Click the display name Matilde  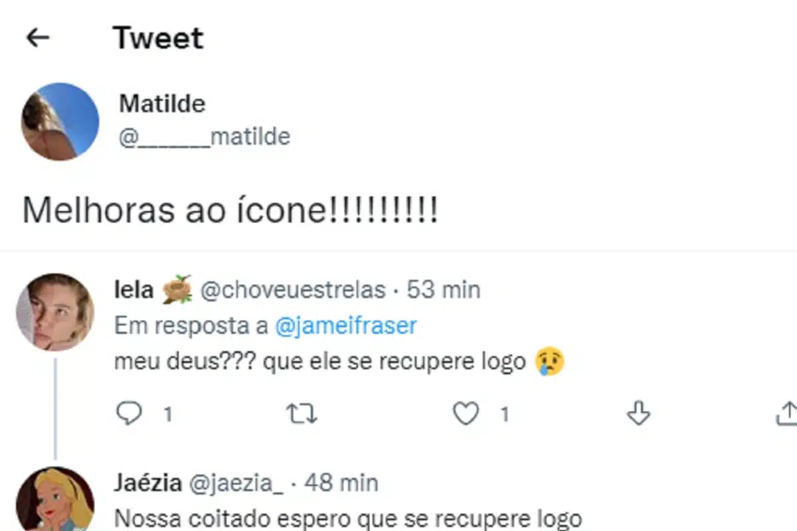point(162,104)
